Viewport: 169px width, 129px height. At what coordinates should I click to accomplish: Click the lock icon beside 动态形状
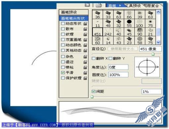(85, 23)
